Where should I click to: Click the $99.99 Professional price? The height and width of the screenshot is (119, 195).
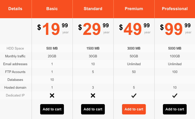click(x=175, y=29)
